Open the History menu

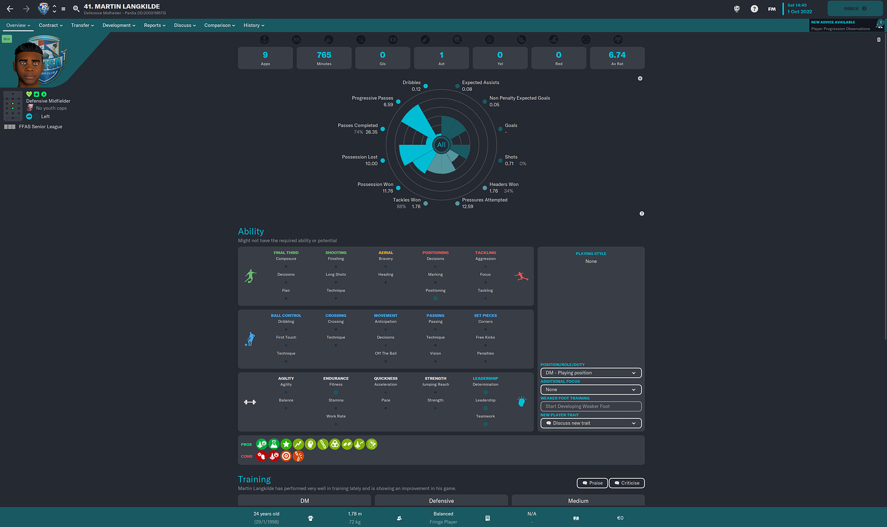tap(254, 26)
